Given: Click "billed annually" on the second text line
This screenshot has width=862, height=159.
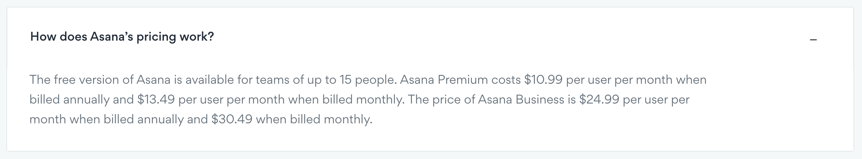Looking at the screenshot, I should point(69,100).
